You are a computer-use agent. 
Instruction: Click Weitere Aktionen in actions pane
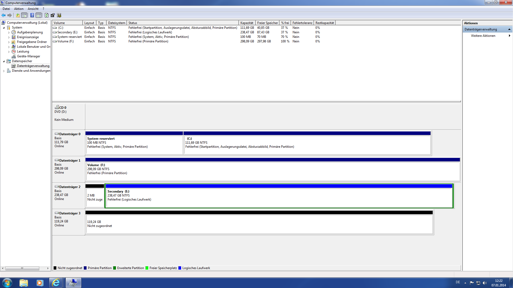(x=483, y=36)
